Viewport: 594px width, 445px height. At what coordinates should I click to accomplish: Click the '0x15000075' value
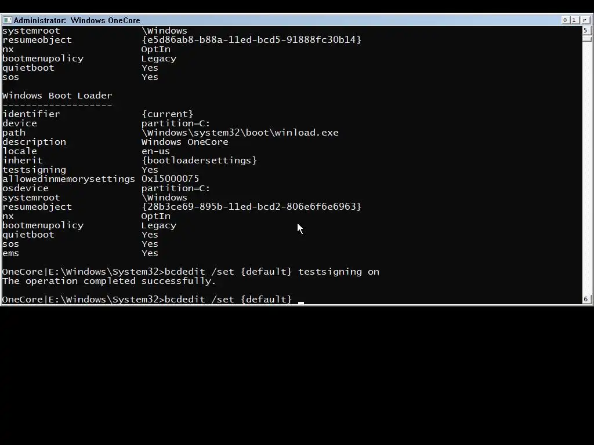[x=170, y=178]
